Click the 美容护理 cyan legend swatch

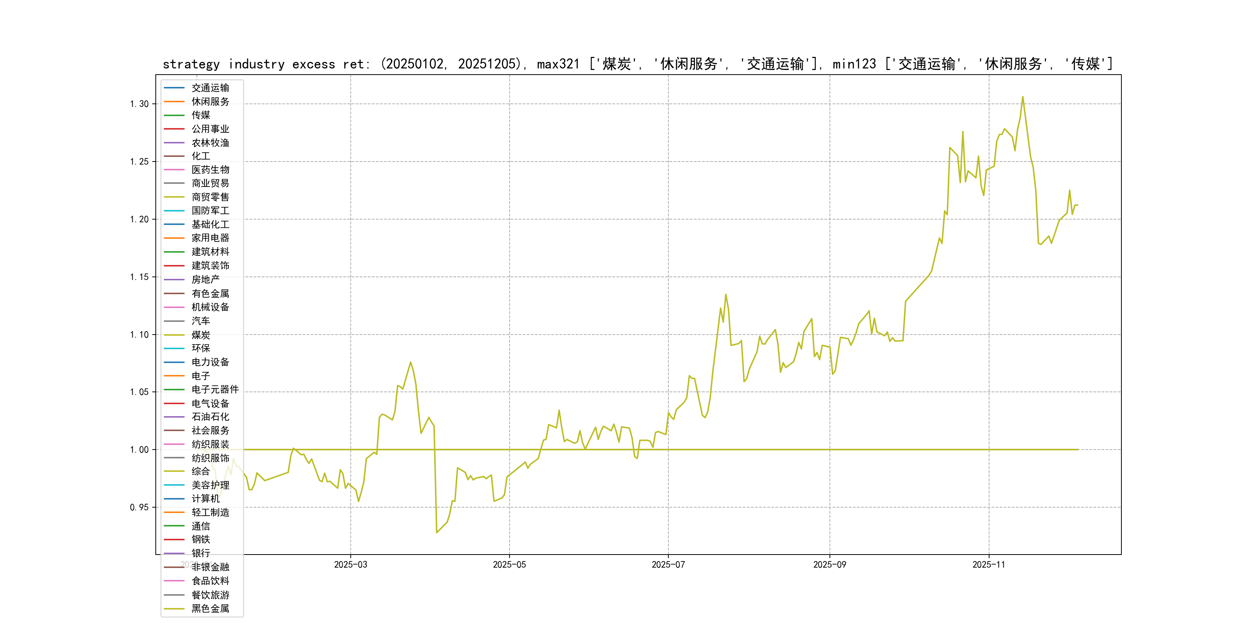(174, 485)
